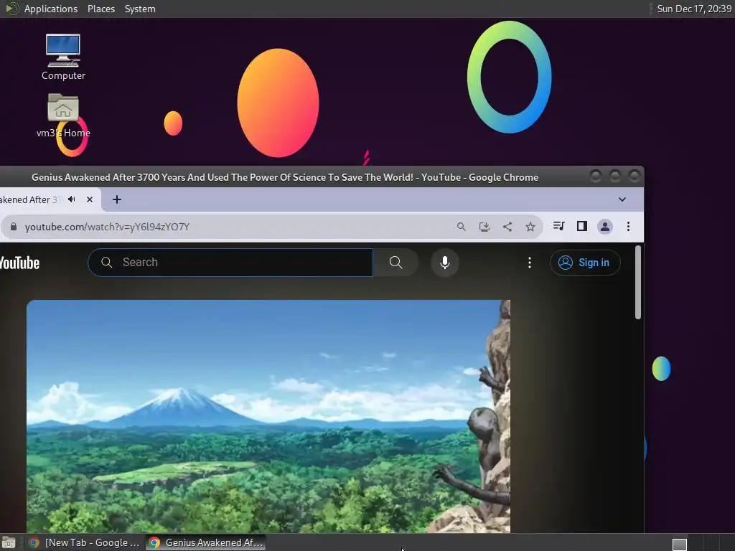Open YouTube settings dots menu
Image resolution: width=735 pixels, height=551 pixels.
530,263
